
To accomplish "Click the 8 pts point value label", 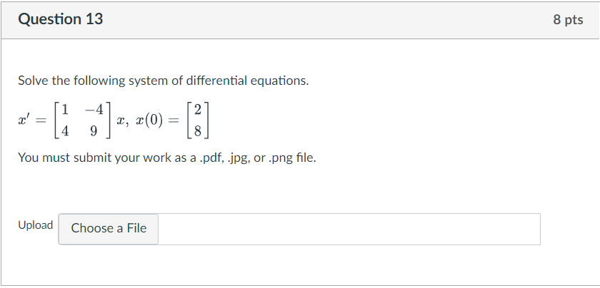I will tap(568, 19).
